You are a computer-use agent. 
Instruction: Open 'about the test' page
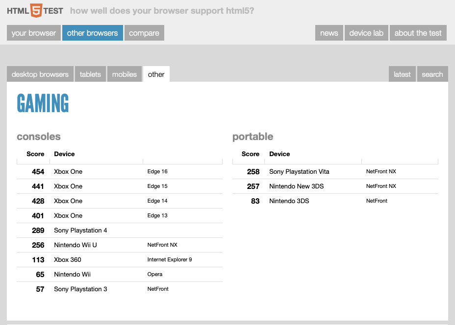(418, 33)
